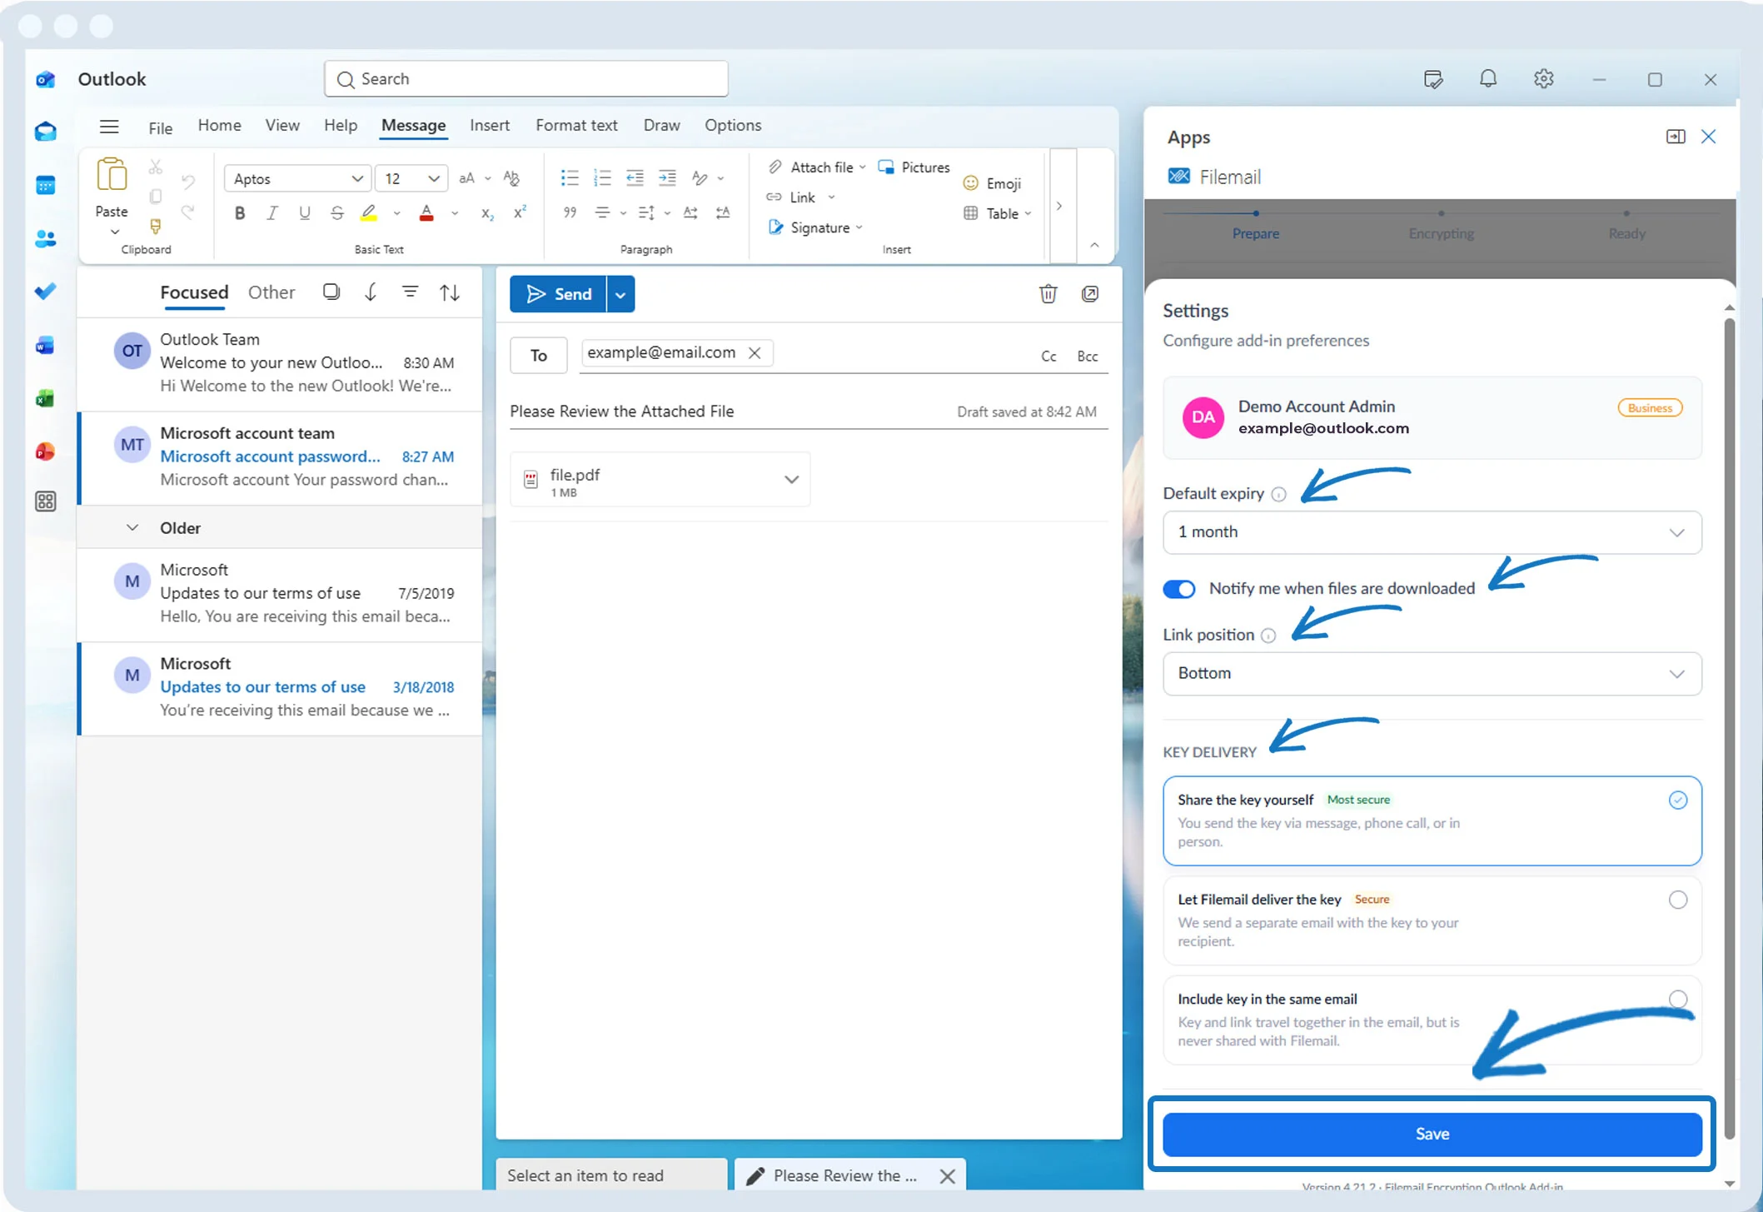Viewport: 1763px width, 1212px height.
Task: Insert Pictures into the message
Action: point(914,167)
